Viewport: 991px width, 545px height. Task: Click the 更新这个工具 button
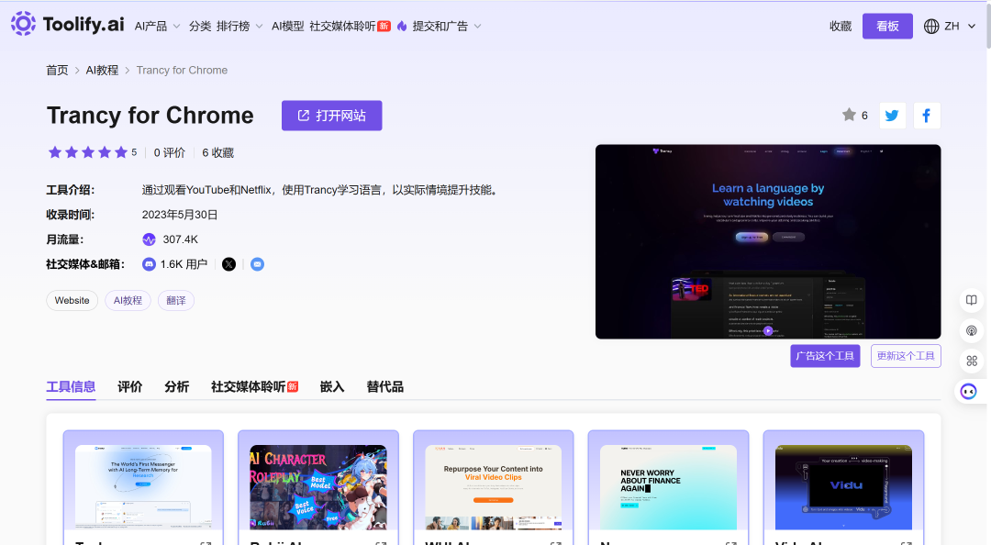(x=906, y=356)
